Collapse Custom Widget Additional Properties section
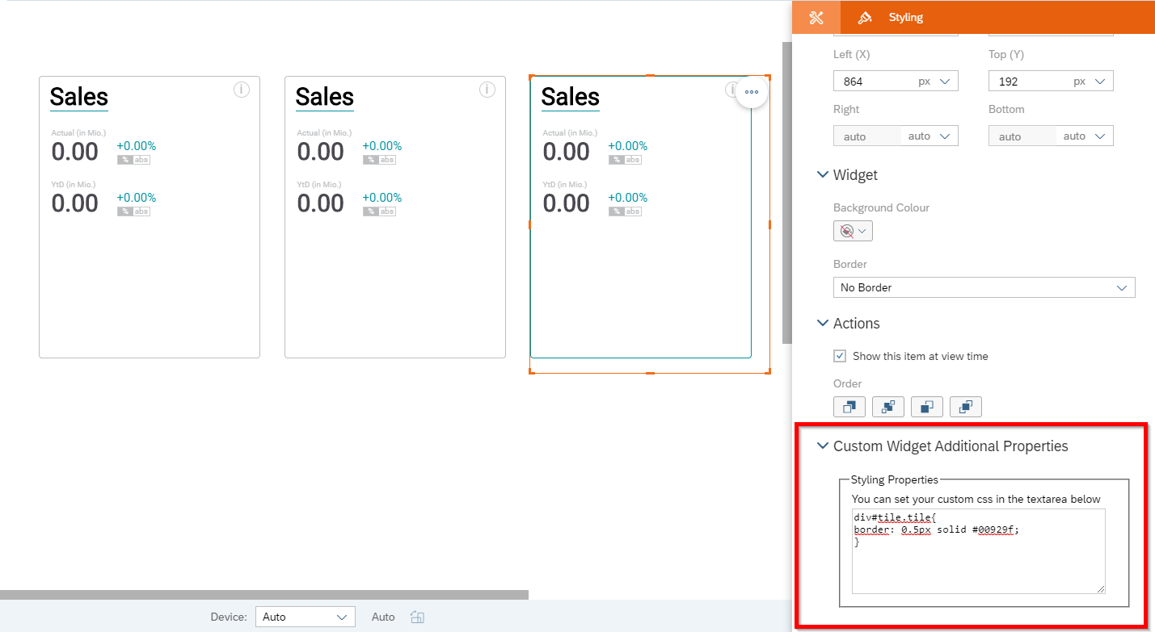1155x632 pixels. coord(823,446)
